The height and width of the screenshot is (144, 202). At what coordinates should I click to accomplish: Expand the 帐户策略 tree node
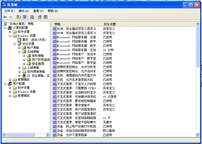20,48
